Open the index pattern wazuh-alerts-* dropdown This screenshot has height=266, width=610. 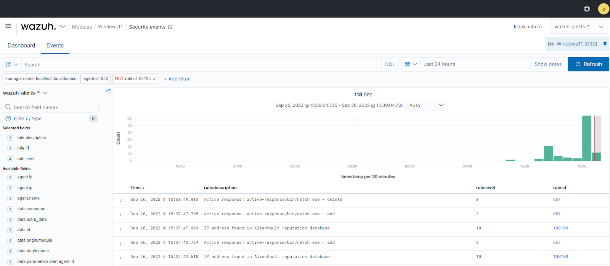[579, 27]
